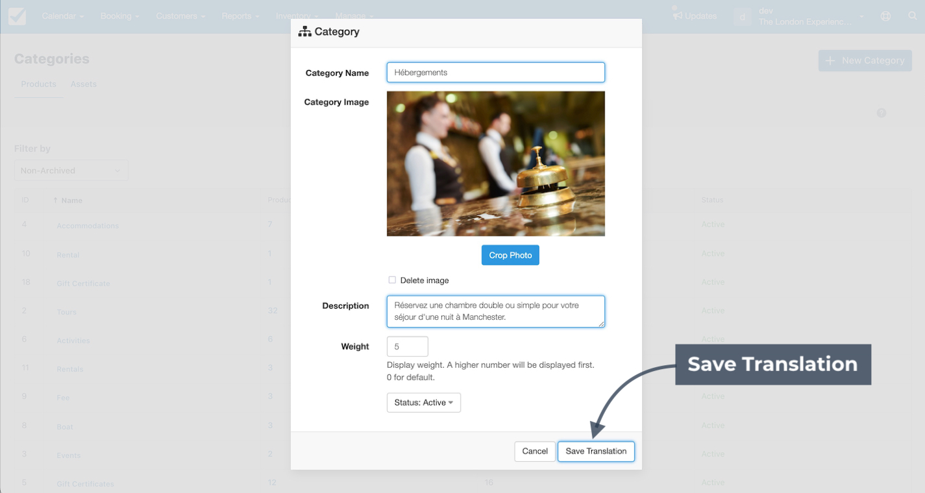Switch to the Products tab

[x=38, y=84]
